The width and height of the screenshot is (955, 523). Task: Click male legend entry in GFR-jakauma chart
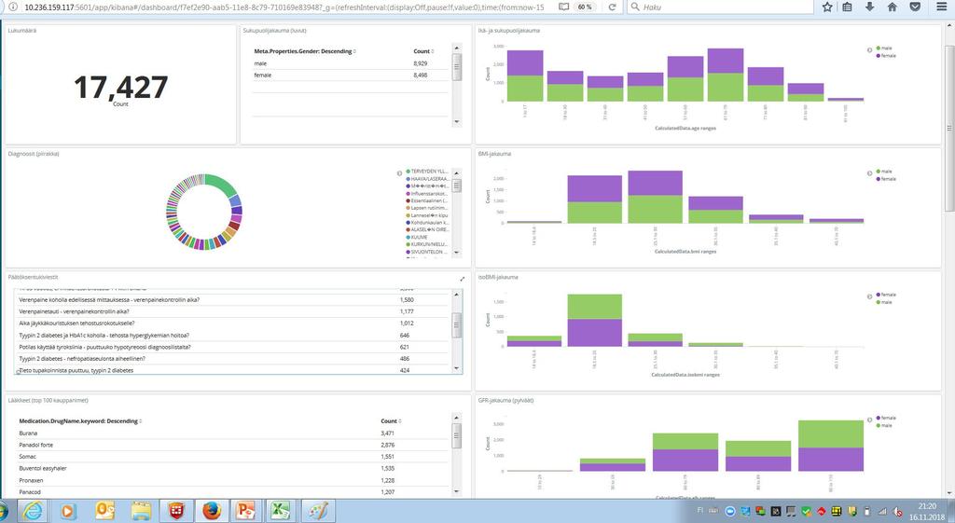884,426
